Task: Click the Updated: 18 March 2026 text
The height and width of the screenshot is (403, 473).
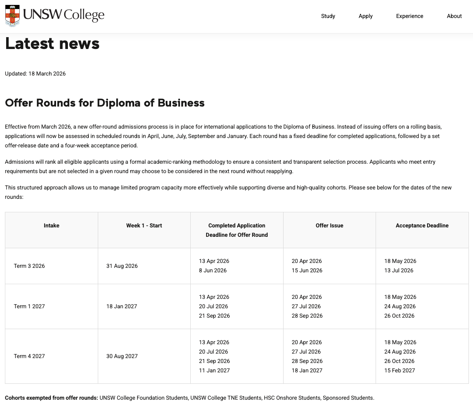Action: (x=35, y=74)
